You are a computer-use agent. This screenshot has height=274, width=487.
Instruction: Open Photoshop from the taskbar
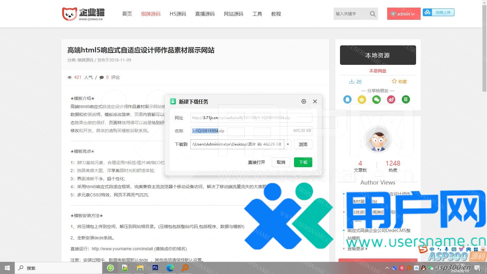[x=155, y=268]
